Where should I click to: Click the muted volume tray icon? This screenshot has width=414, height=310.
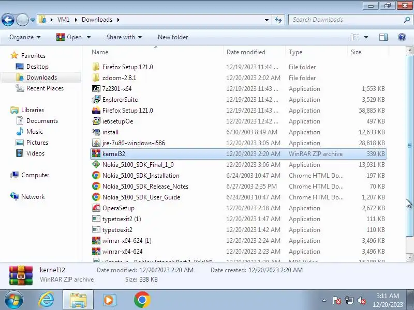(x=361, y=300)
